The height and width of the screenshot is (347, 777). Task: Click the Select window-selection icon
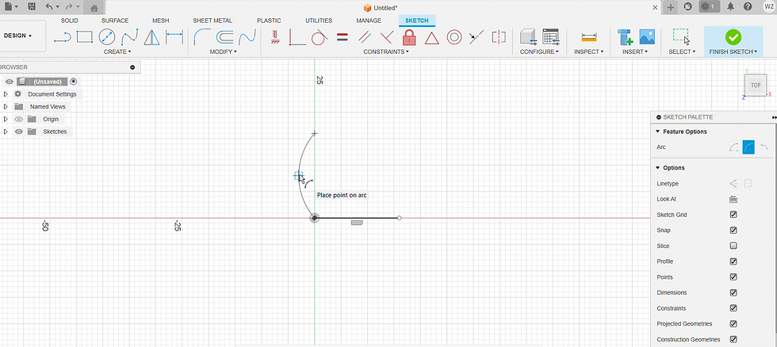point(682,36)
